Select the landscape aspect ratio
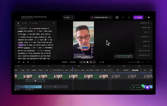The height and width of the screenshot is (106, 167). pos(123,17)
